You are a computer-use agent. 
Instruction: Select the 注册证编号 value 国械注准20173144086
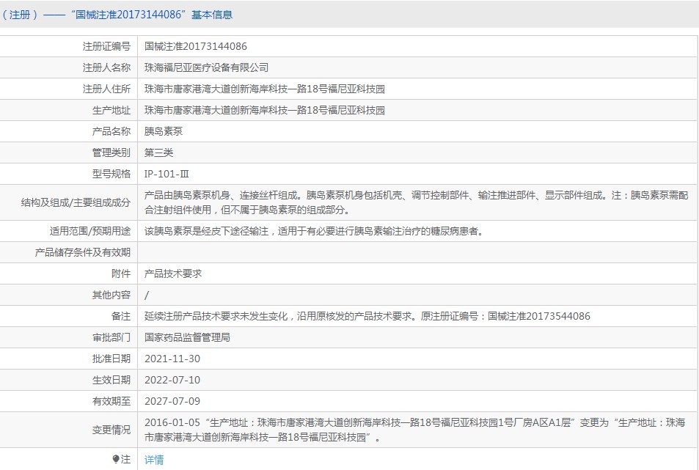[195, 46]
